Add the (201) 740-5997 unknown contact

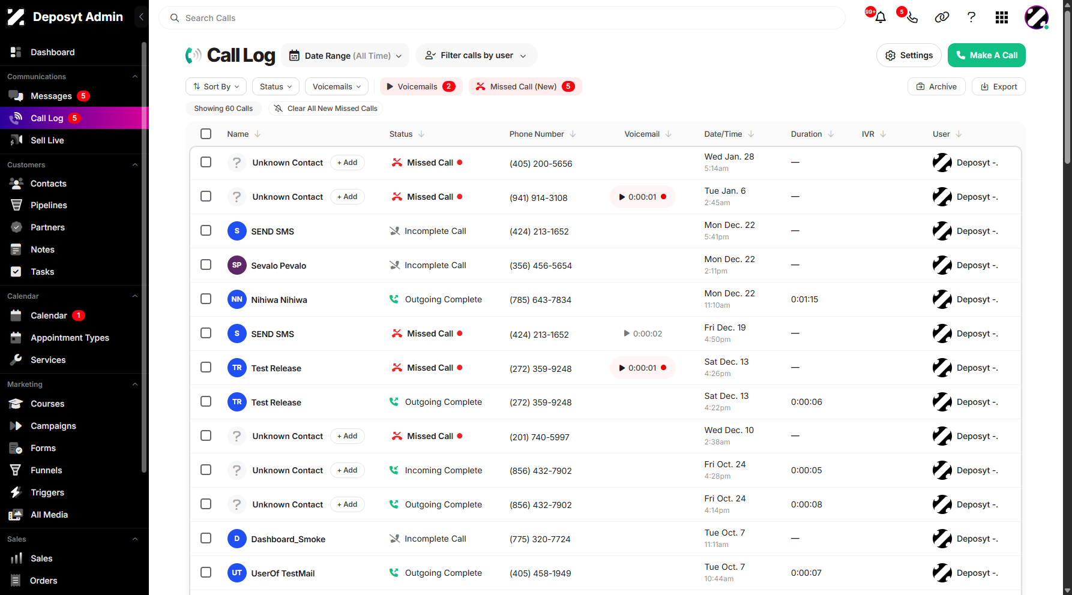point(347,436)
